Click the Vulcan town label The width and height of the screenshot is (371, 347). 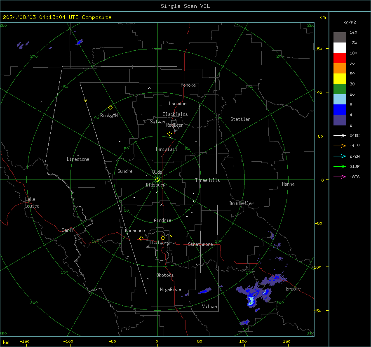click(x=209, y=307)
